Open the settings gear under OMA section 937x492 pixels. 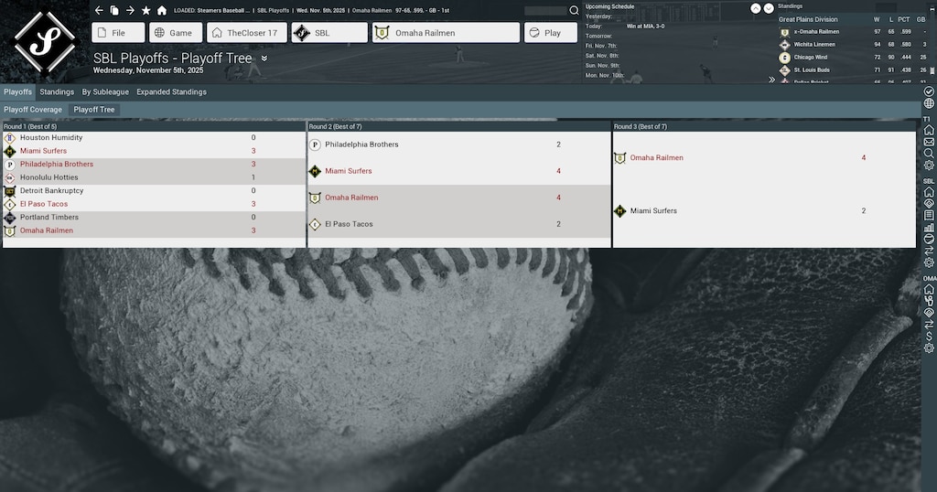pyautogui.click(x=929, y=348)
